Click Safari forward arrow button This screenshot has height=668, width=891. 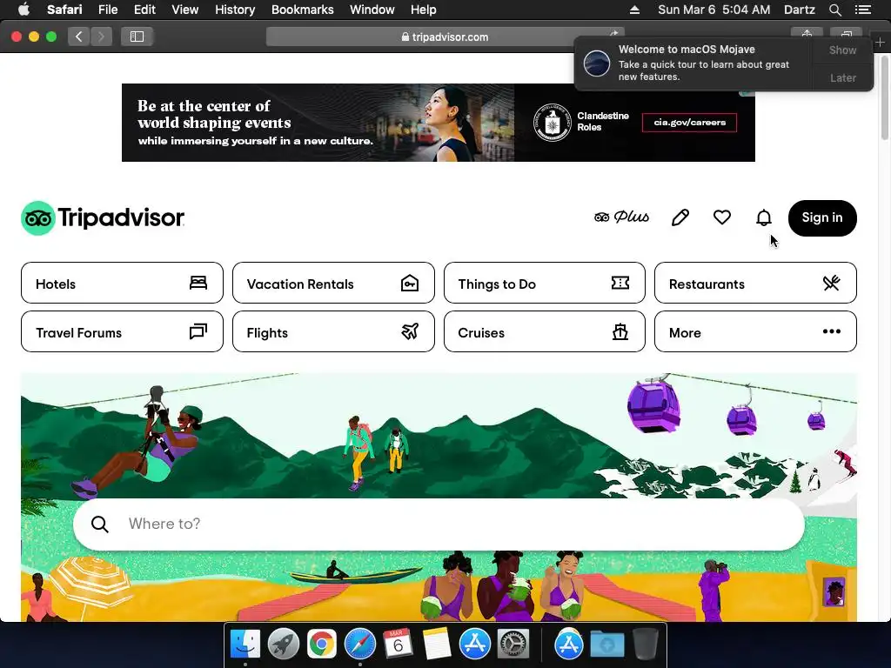101,37
